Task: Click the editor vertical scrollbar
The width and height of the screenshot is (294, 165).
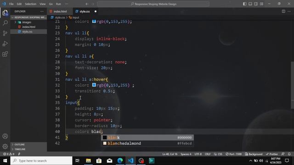Action: tap(292, 85)
